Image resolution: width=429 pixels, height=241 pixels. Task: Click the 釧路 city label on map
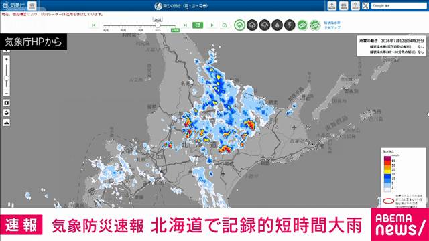click(x=265, y=163)
